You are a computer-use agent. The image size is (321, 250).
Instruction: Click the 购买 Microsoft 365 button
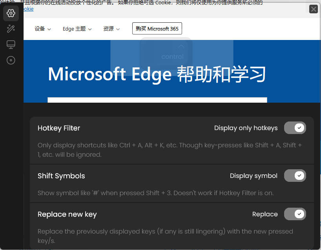(157, 29)
